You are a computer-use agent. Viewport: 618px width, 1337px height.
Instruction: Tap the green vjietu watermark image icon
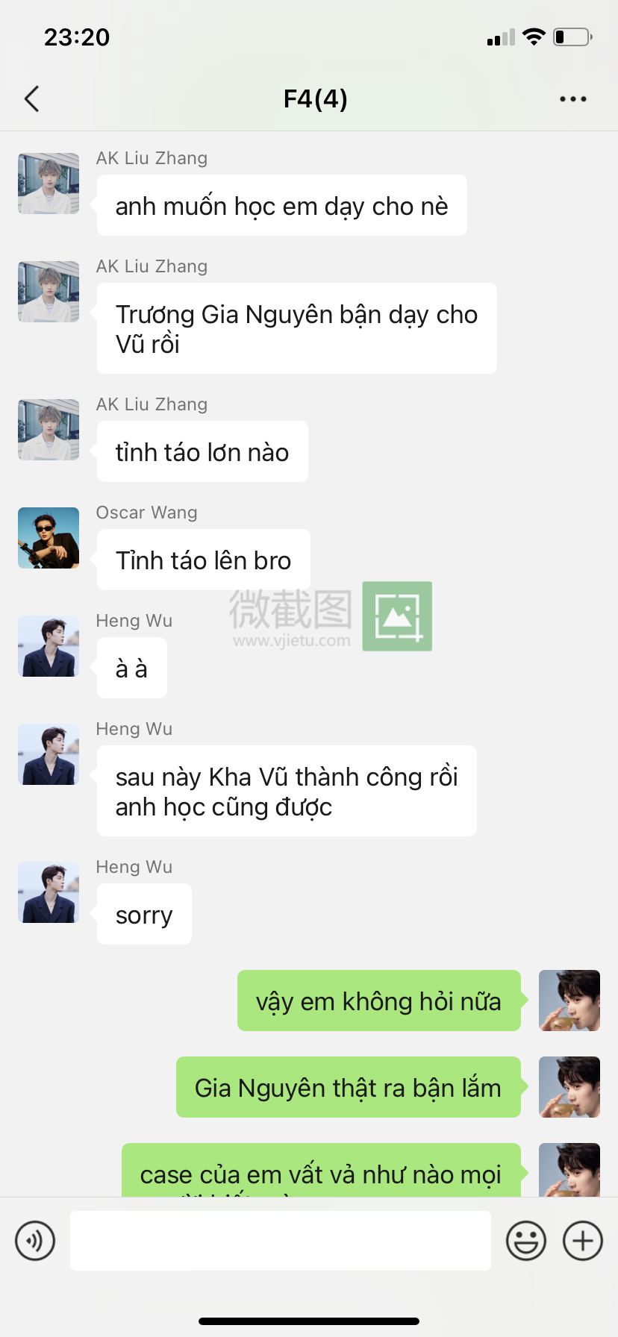click(397, 616)
